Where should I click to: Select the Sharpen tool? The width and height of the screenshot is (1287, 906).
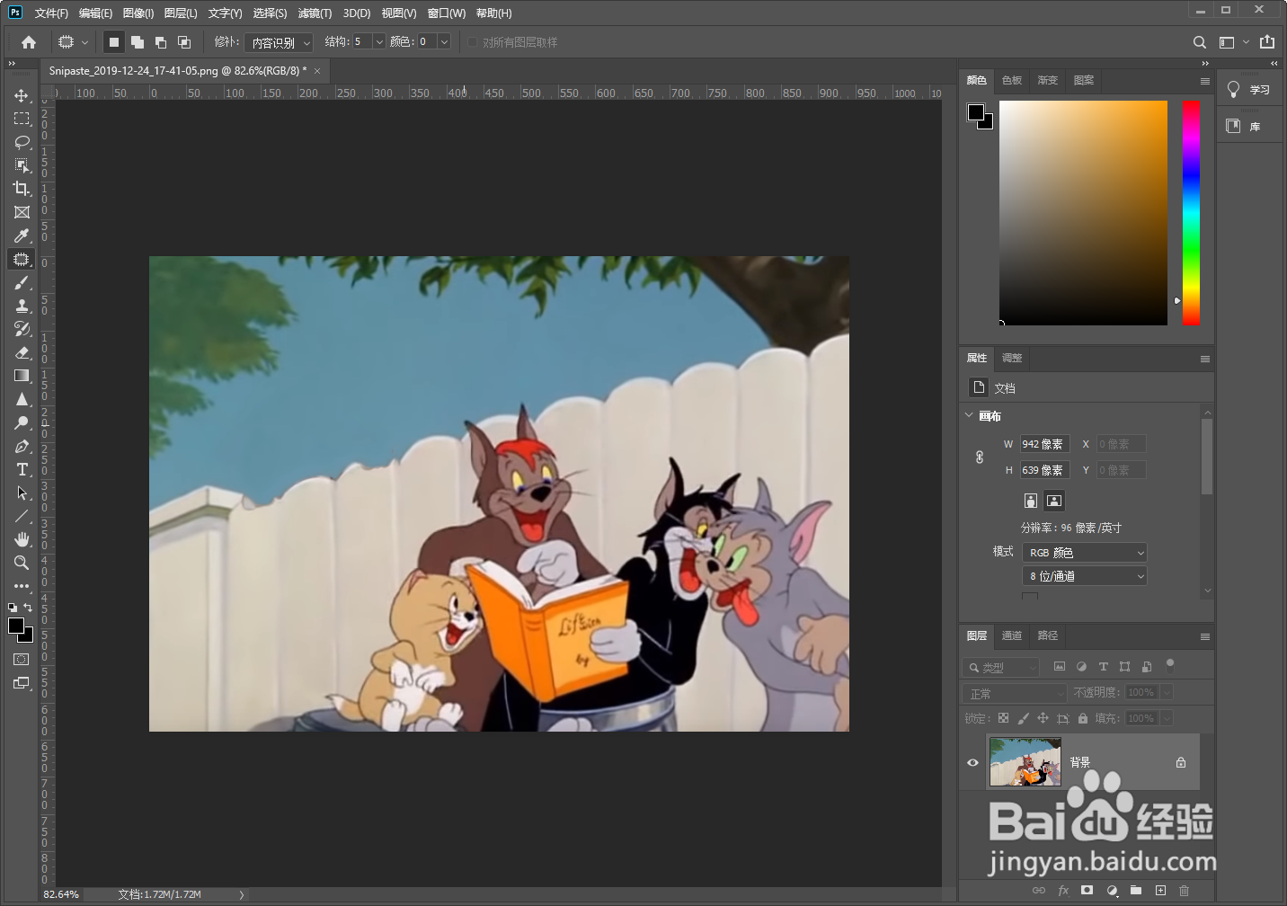point(22,399)
